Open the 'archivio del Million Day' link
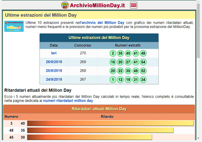This screenshot has height=142, width=202. click(x=103, y=22)
